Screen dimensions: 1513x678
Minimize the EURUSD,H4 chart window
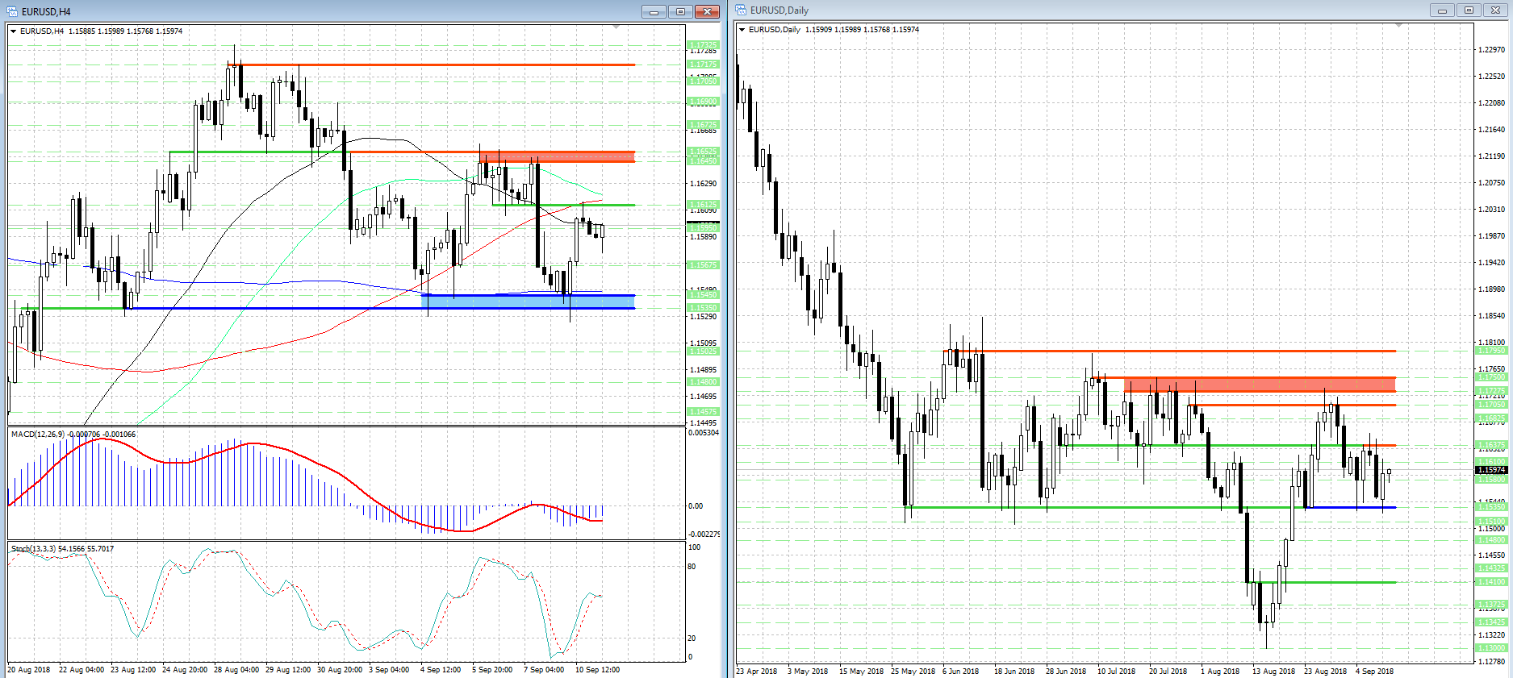pyautogui.click(x=654, y=11)
